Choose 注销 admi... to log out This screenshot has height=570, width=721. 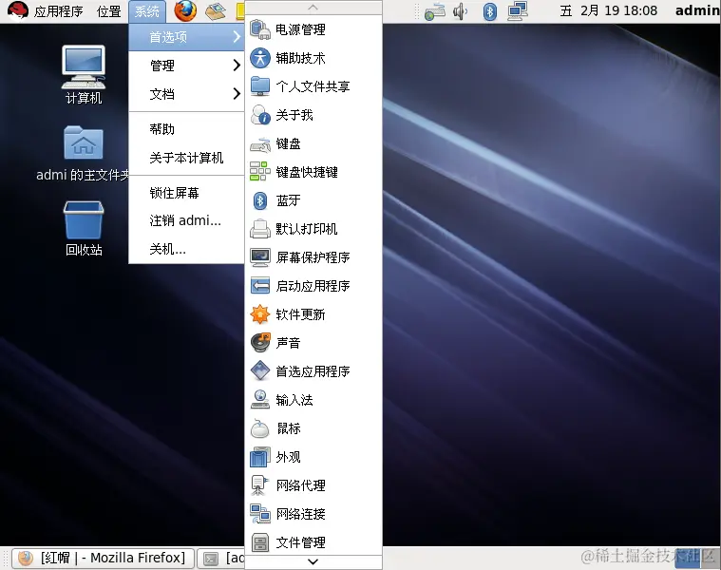[x=186, y=220]
